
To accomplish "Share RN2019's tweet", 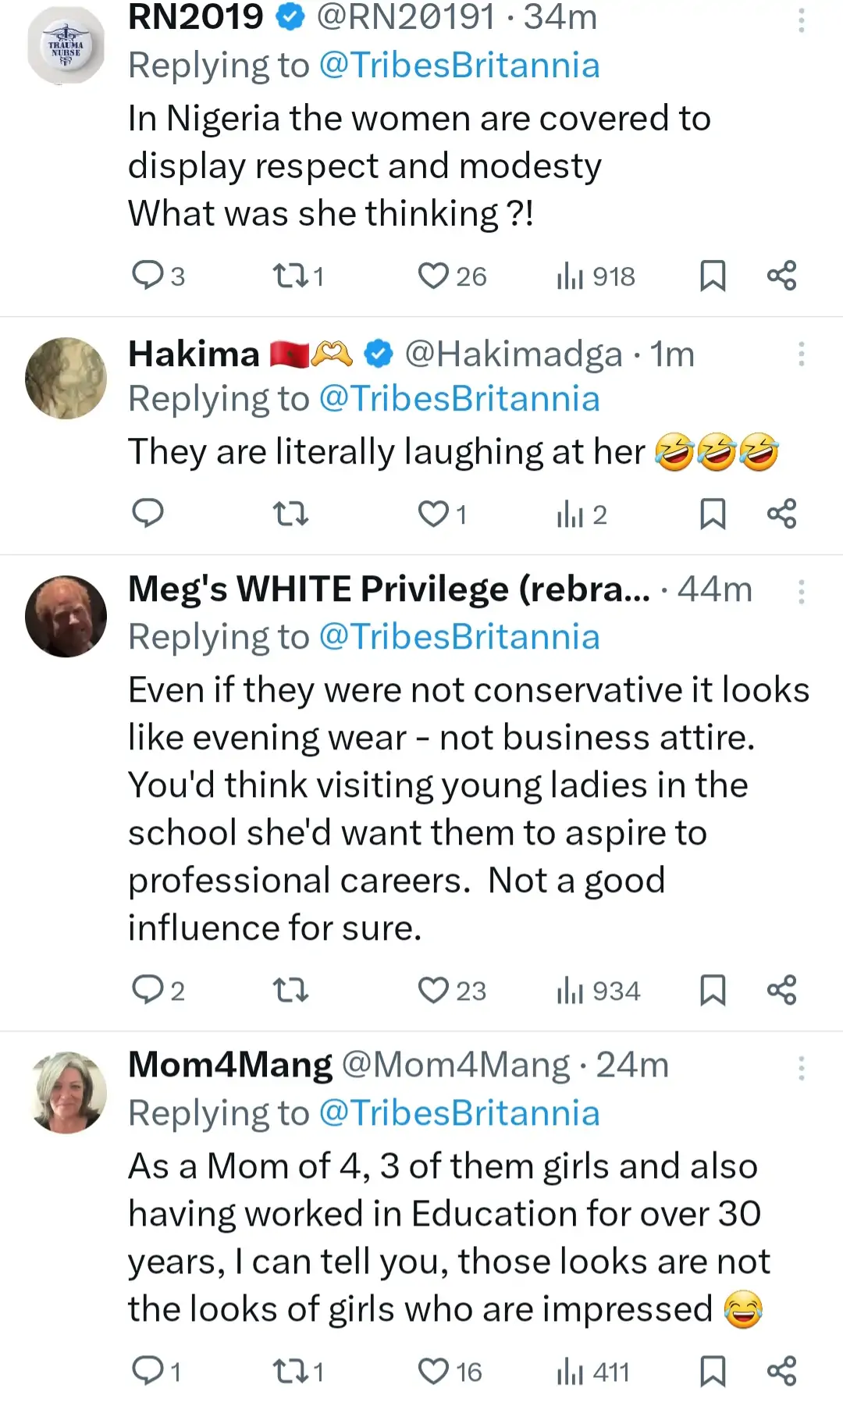I will click(x=781, y=276).
